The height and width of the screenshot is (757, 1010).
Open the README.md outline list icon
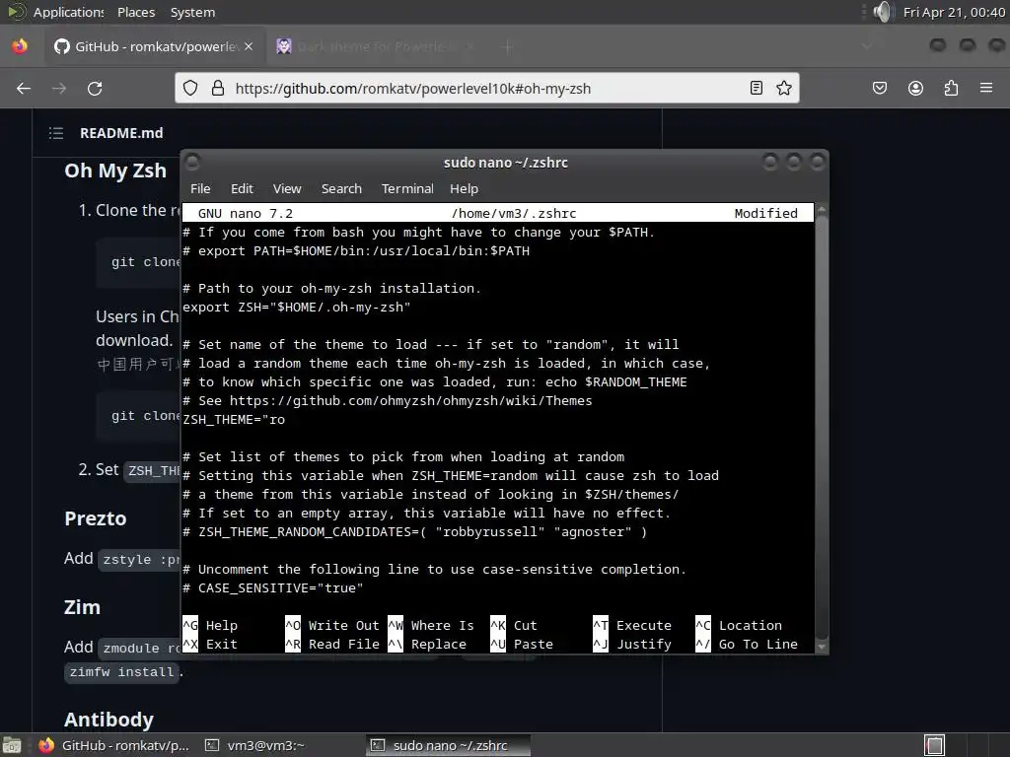point(56,133)
